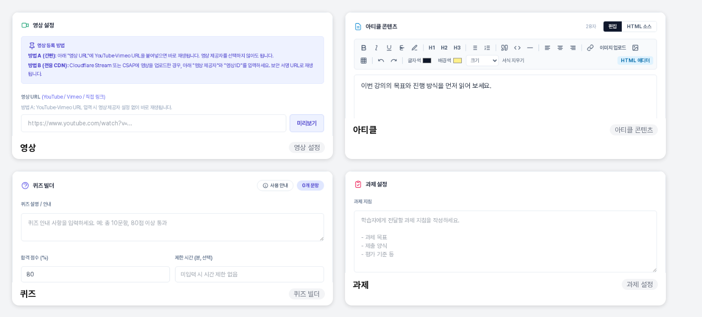702x317 pixels.
Task: Open the 글자색 text color swatch
Action: pos(427,61)
